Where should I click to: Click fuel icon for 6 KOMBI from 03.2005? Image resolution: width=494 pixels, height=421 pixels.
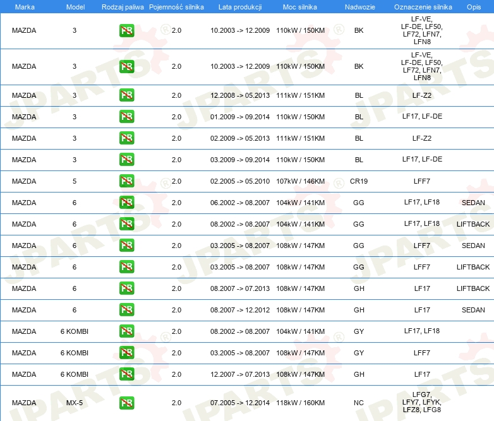[126, 353]
